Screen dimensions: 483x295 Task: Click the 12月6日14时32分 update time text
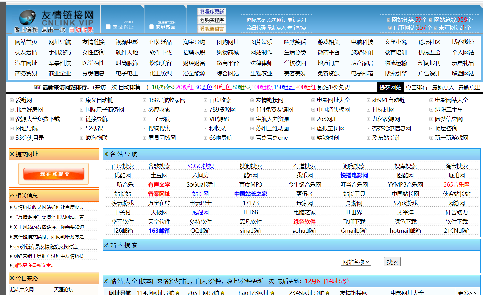(x=327, y=281)
